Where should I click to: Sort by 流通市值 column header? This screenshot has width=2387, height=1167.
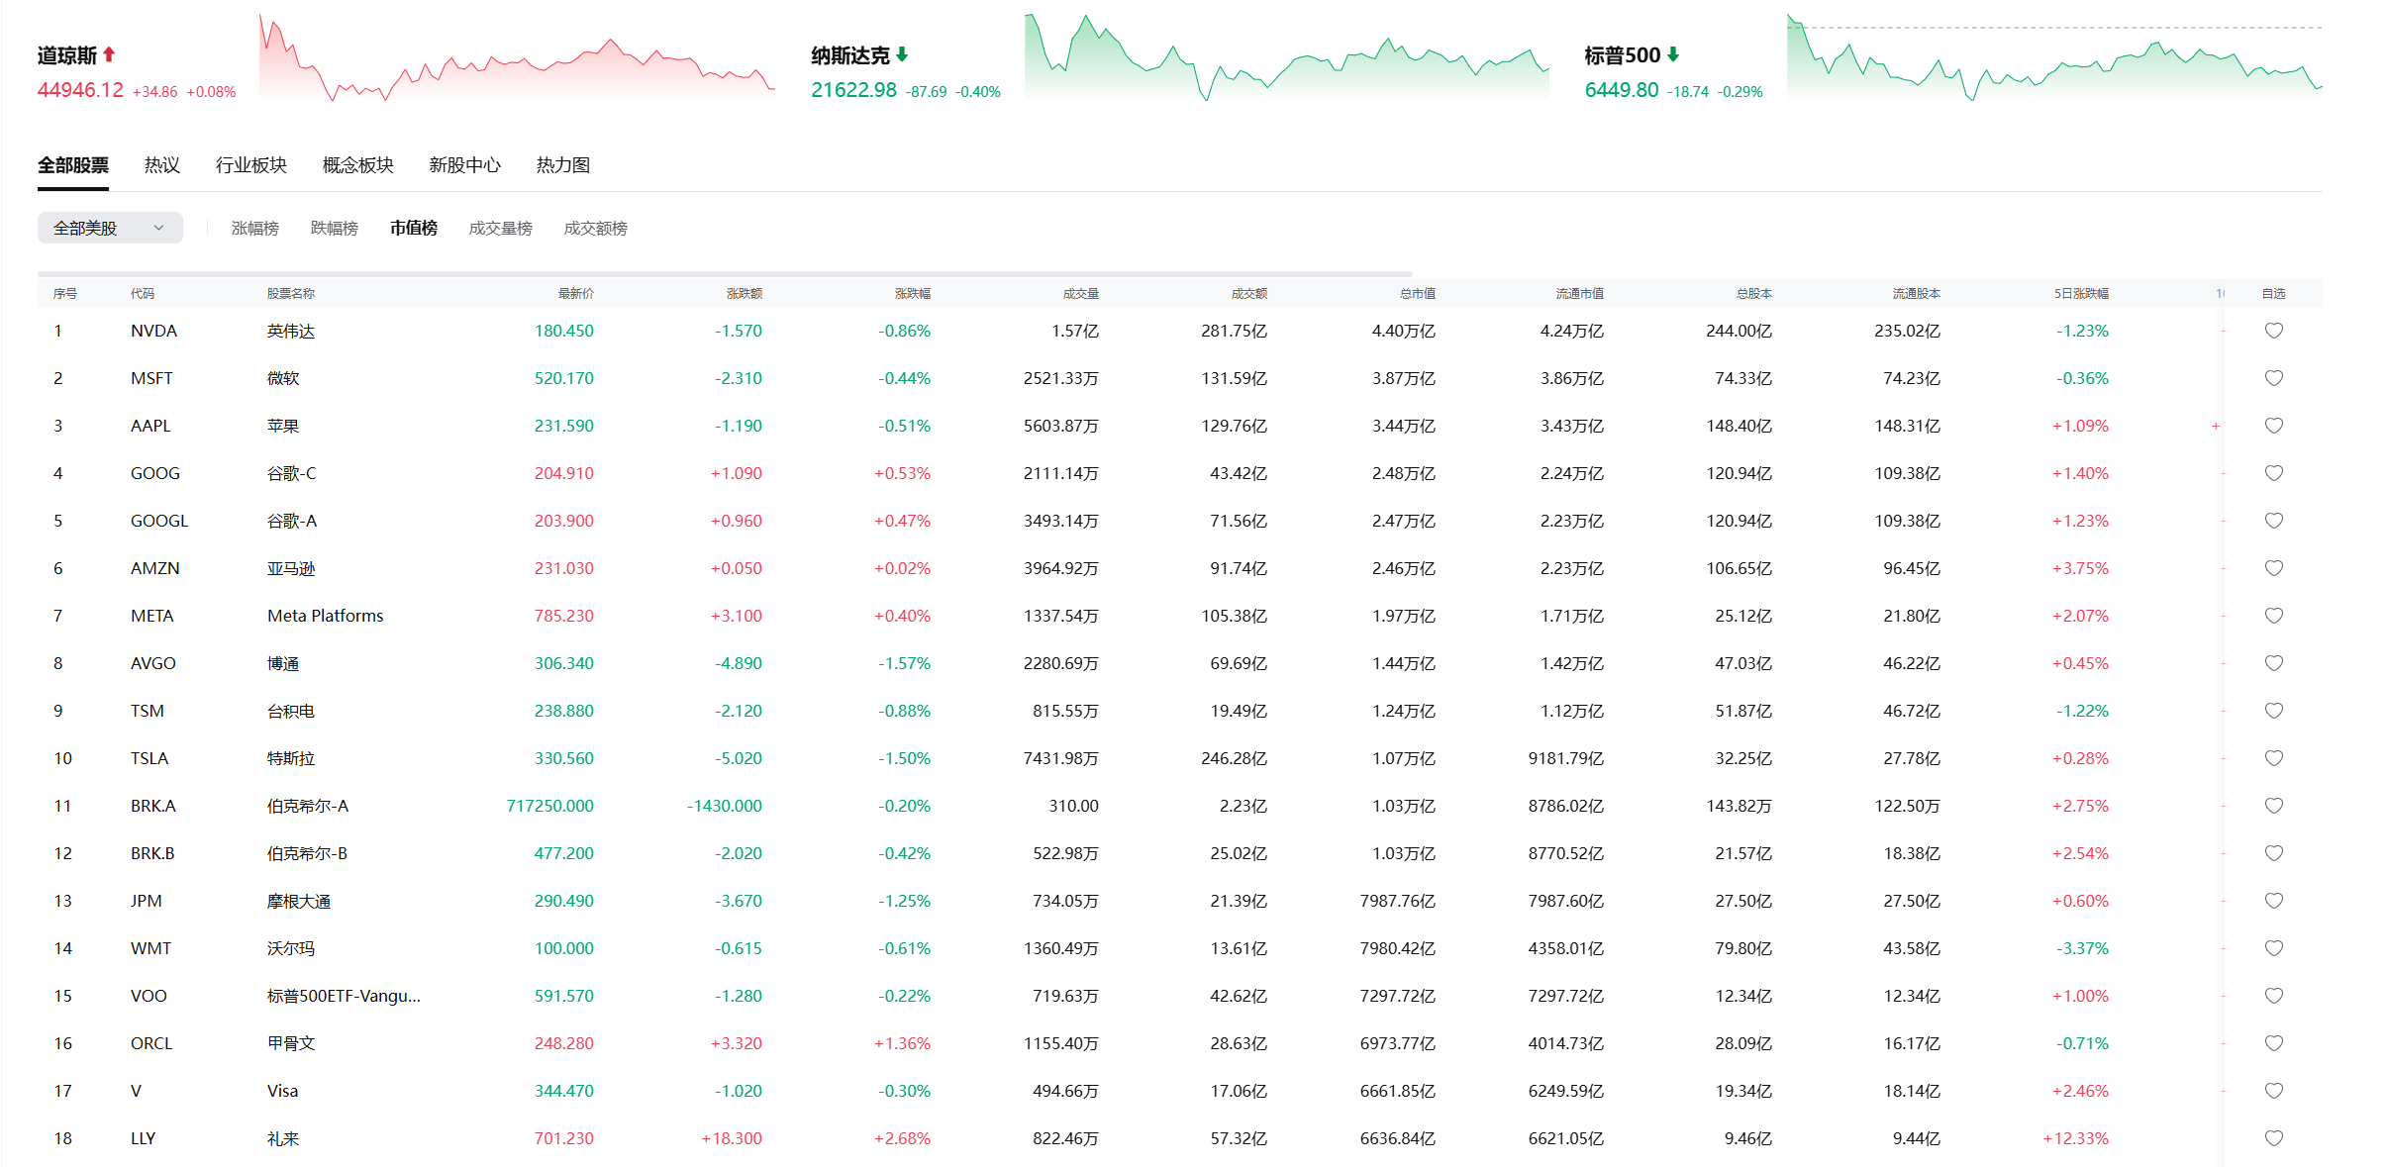coord(1580,294)
